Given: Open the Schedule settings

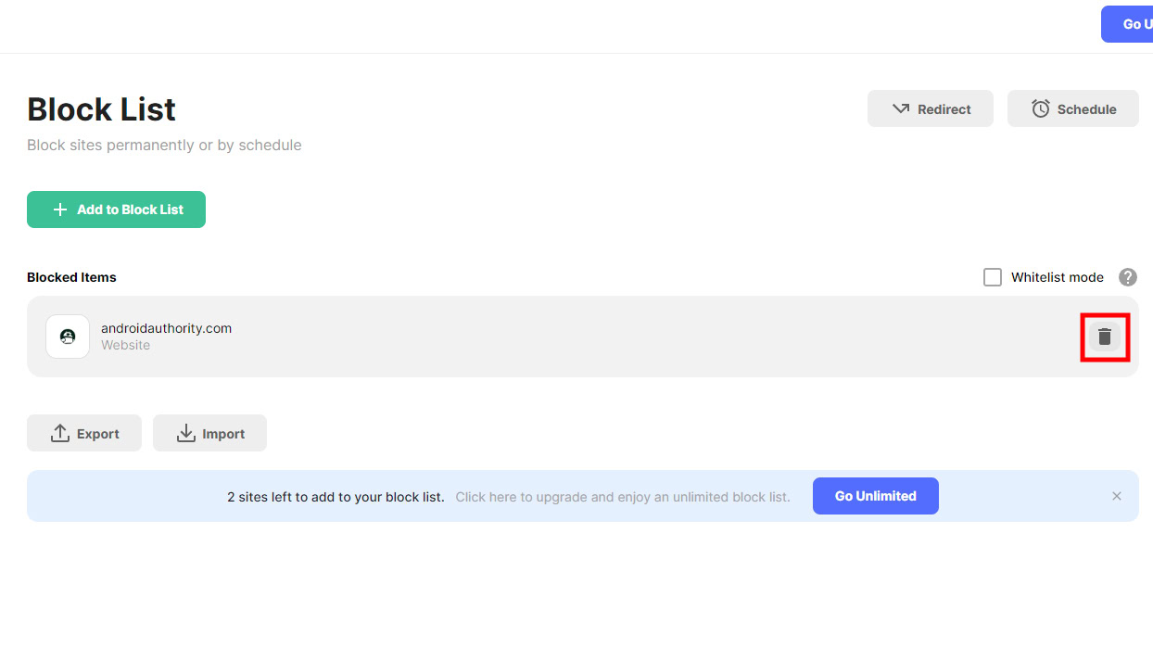Looking at the screenshot, I should [x=1072, y=108].
